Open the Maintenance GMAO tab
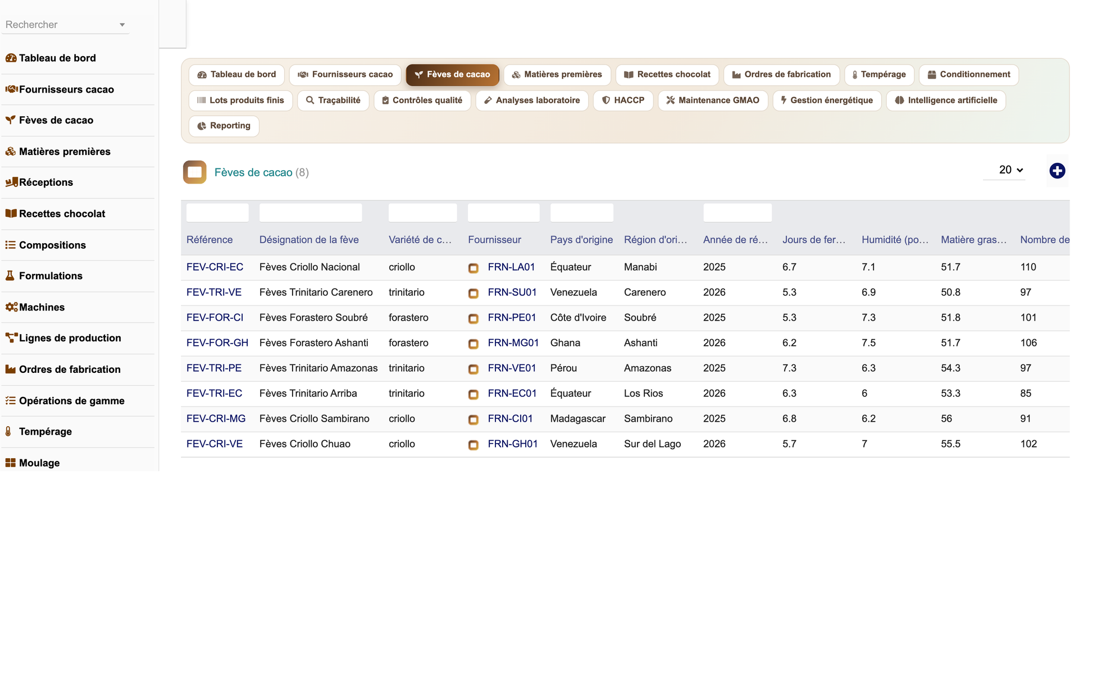This screenshot has height=676, width=1093. (x=713, y=101)
